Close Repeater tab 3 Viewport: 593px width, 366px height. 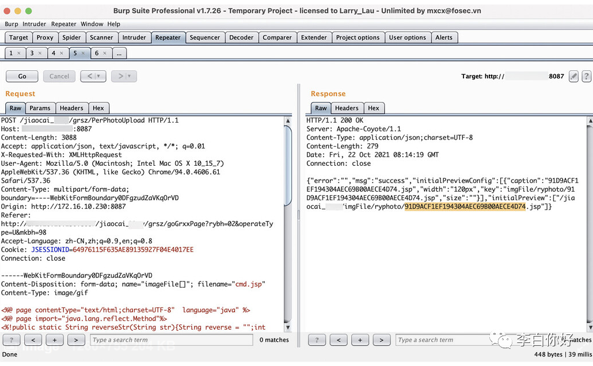(40, 54)
